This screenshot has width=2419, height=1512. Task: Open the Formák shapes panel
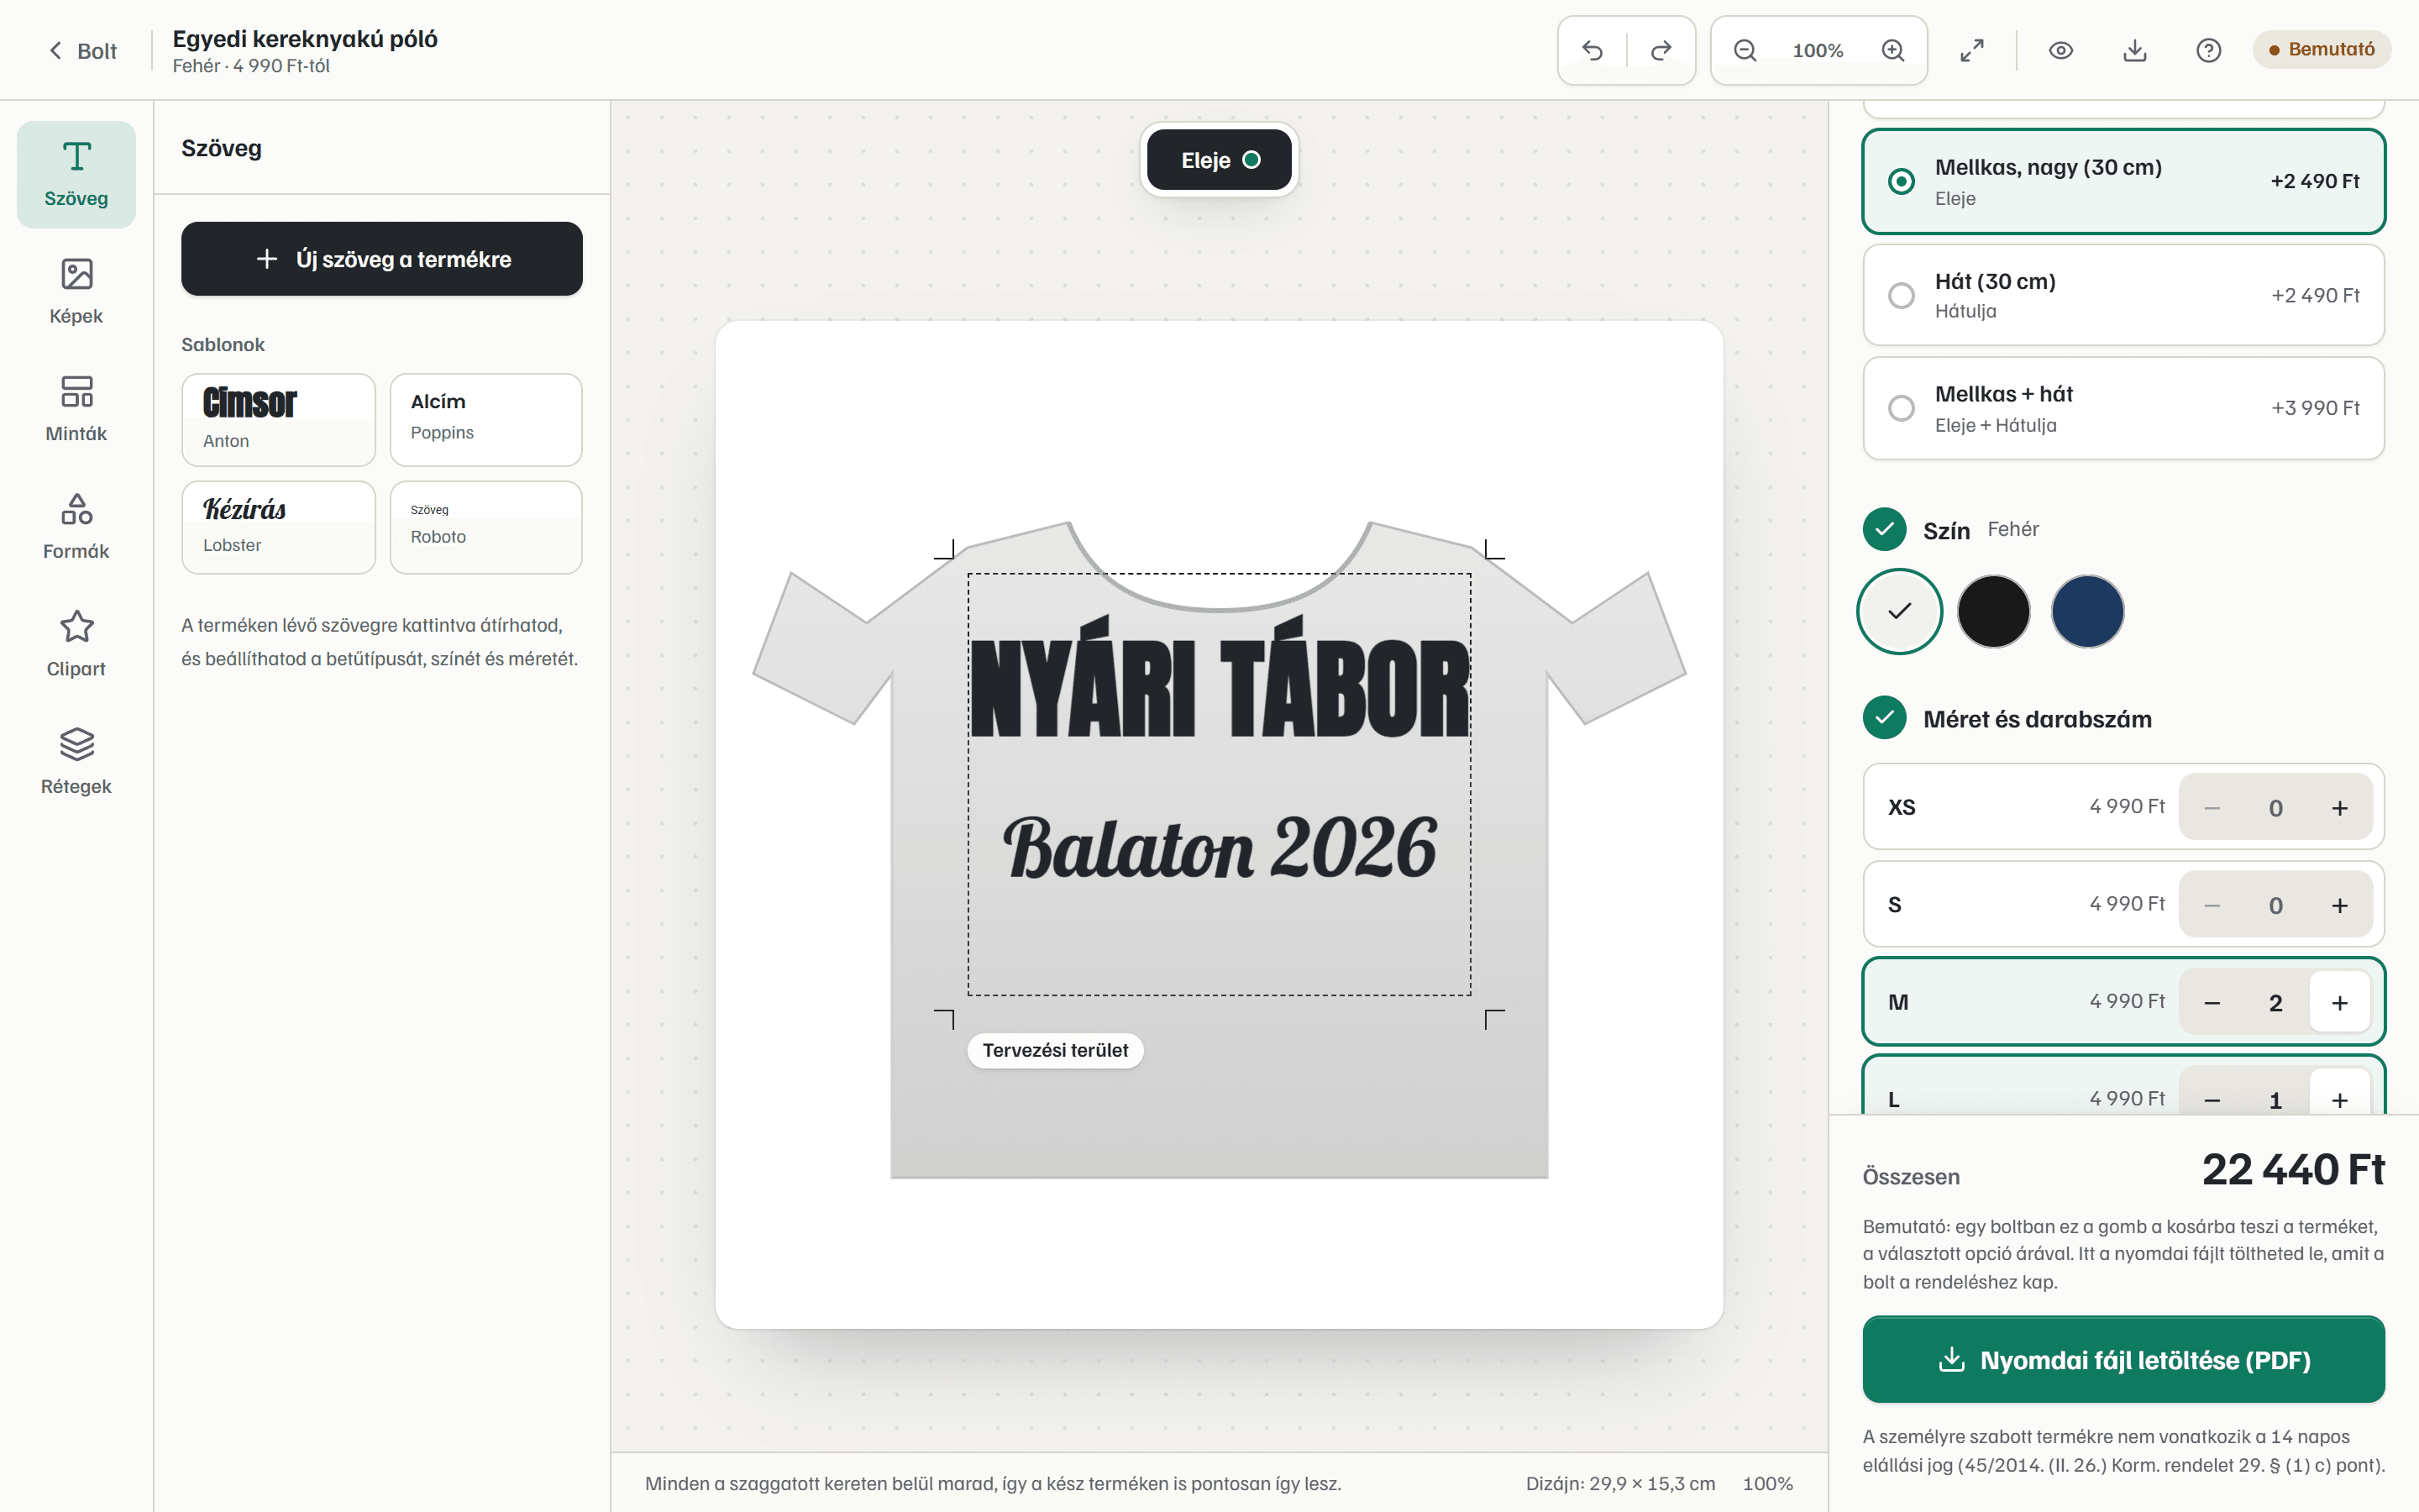(x=76, y=527)
